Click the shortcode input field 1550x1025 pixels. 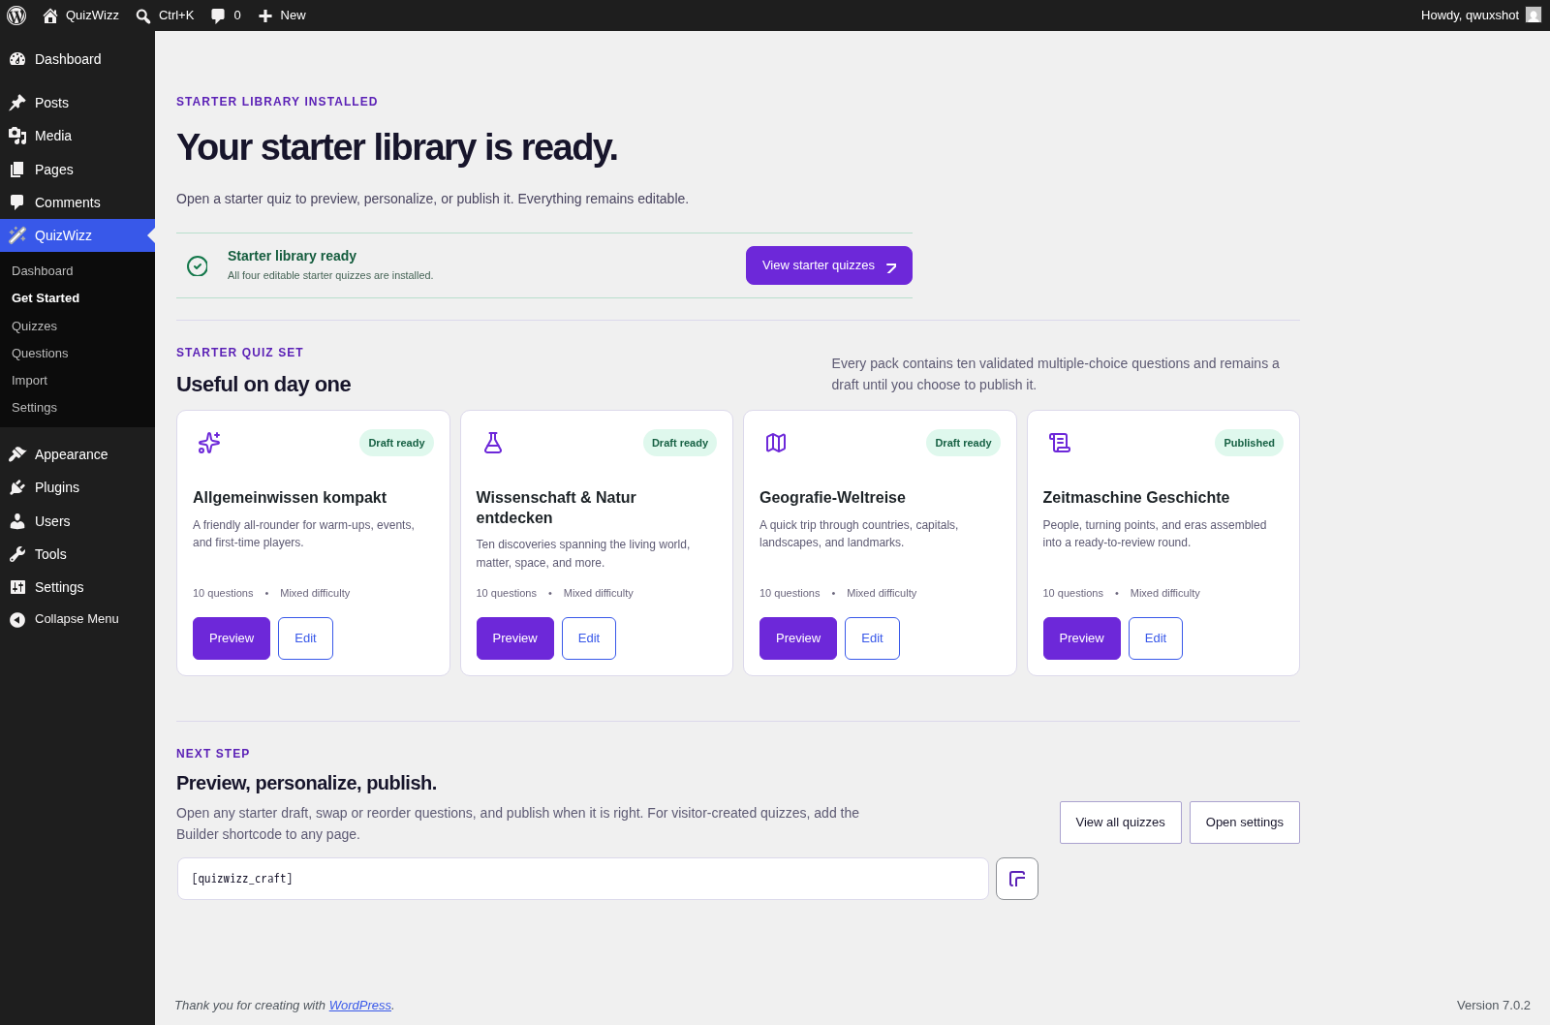pyautogui.click(x=583, y=879)
